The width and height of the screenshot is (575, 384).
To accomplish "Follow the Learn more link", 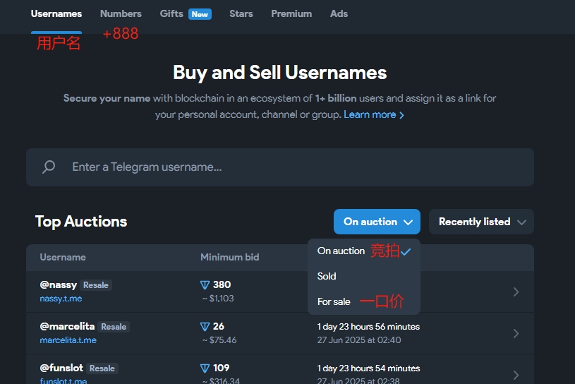I will 374,115.
